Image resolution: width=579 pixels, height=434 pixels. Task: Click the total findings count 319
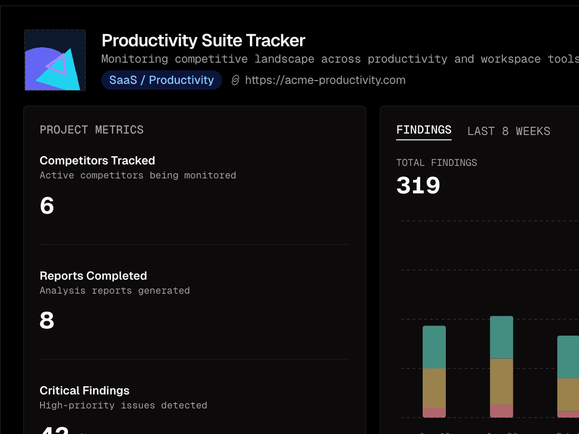pos(418,186)
